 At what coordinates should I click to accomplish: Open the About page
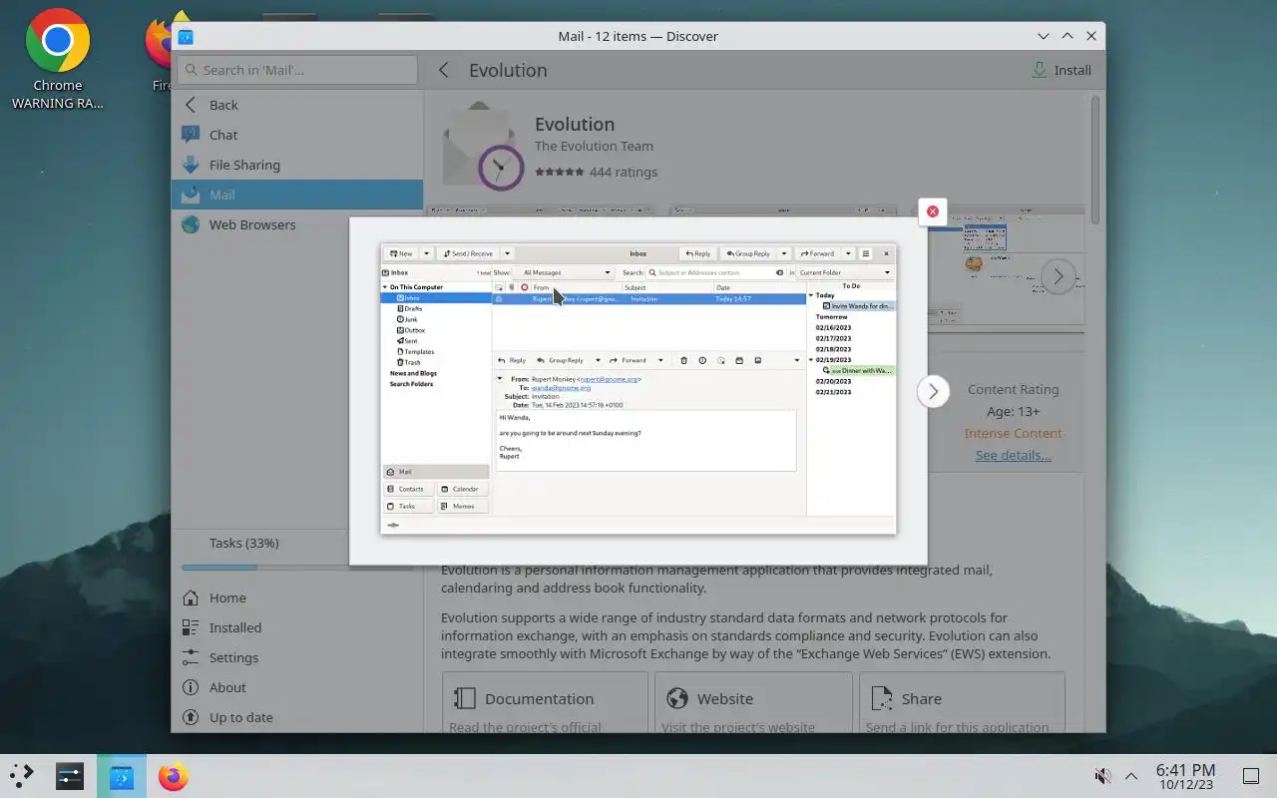(x=297, y=687)
